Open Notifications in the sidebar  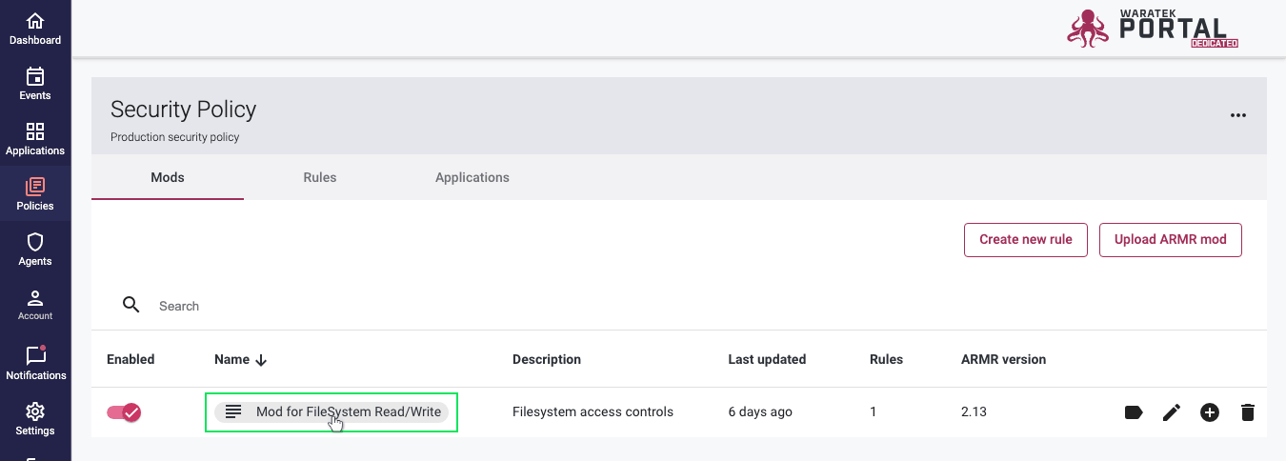click(35, 362)
